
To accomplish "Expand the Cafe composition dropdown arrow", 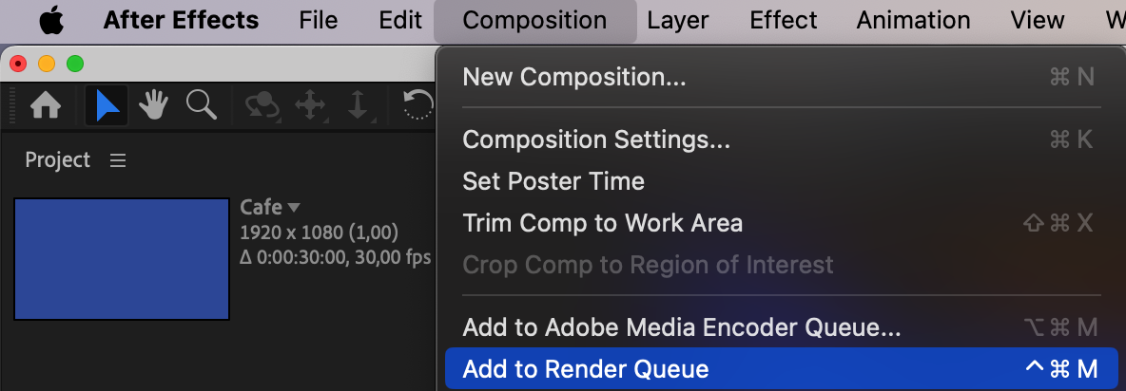I will [x=293, y=208].
